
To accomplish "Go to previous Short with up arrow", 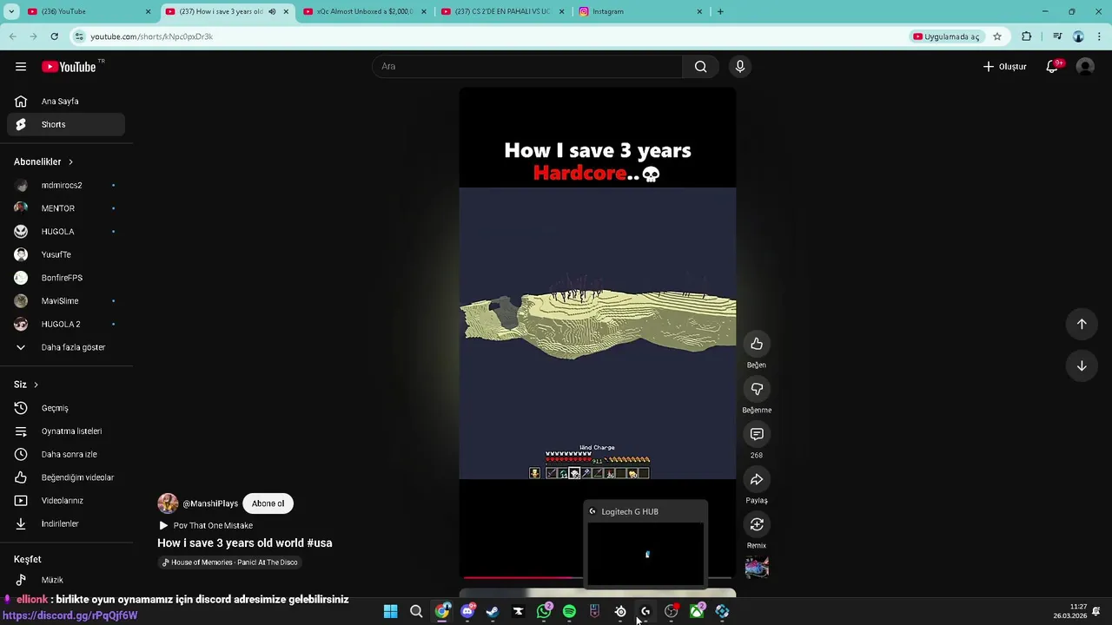I will tap(1082, 324).
